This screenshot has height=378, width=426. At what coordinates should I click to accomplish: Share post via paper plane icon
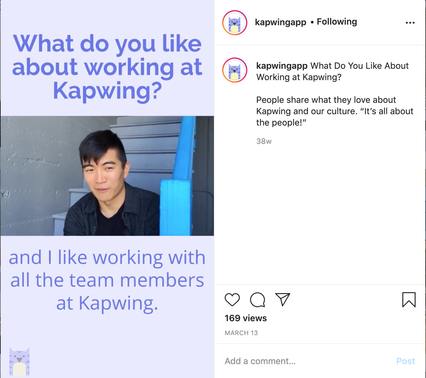point(283,299)
